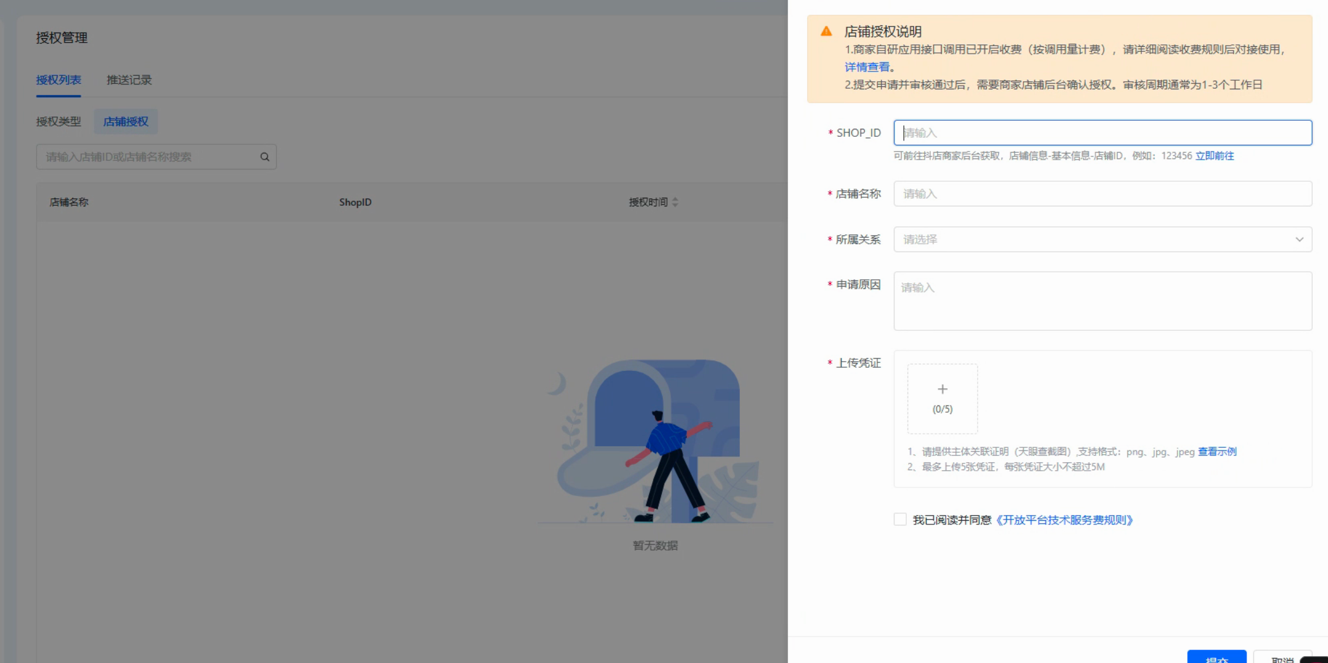
Task: Switch to the 授权列表 tab
Action: 59,80
